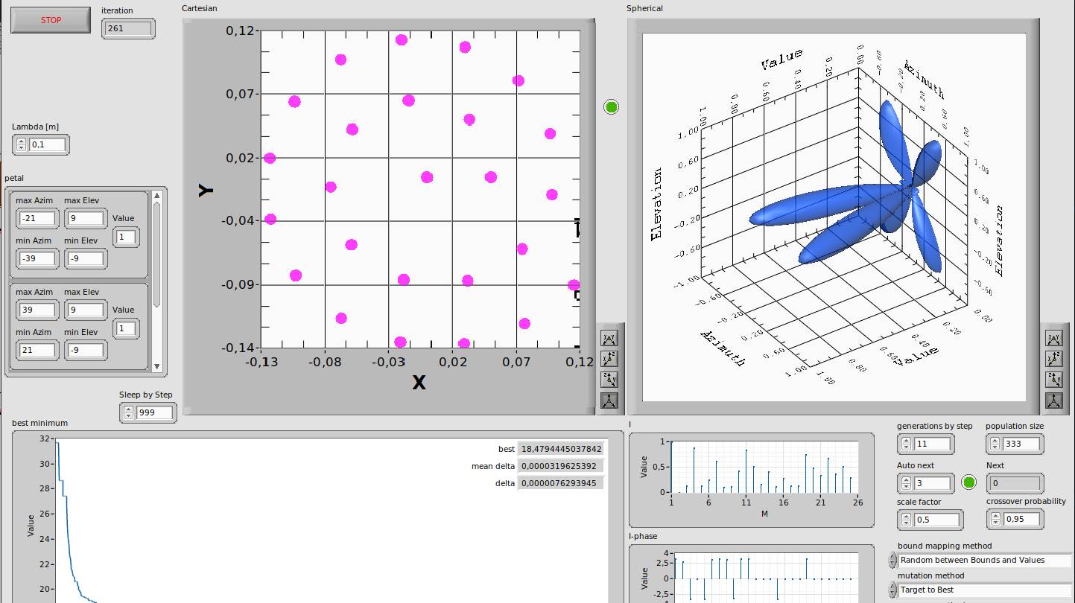Click the Next indicator field showing 0
Viewport: 1075px width, 603px height.
tap(1015, 483)
